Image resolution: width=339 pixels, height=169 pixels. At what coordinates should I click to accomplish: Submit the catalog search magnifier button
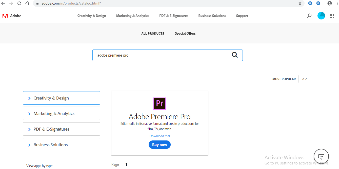(235, 55)
